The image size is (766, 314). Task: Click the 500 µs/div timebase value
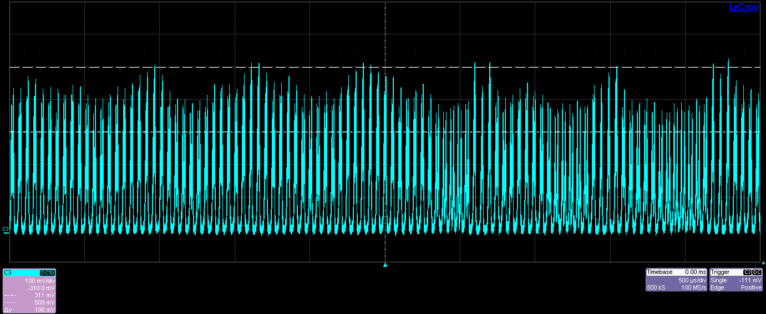pos(692,281)
